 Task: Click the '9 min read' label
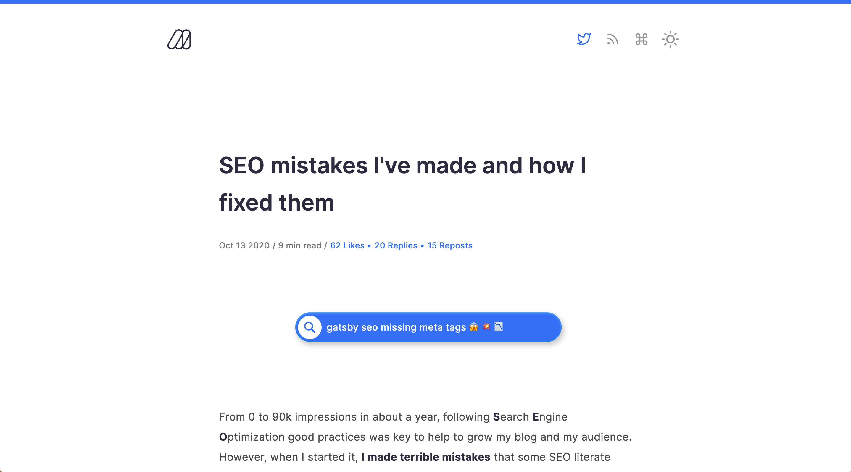pyautogui.click(x=300, y=245)
